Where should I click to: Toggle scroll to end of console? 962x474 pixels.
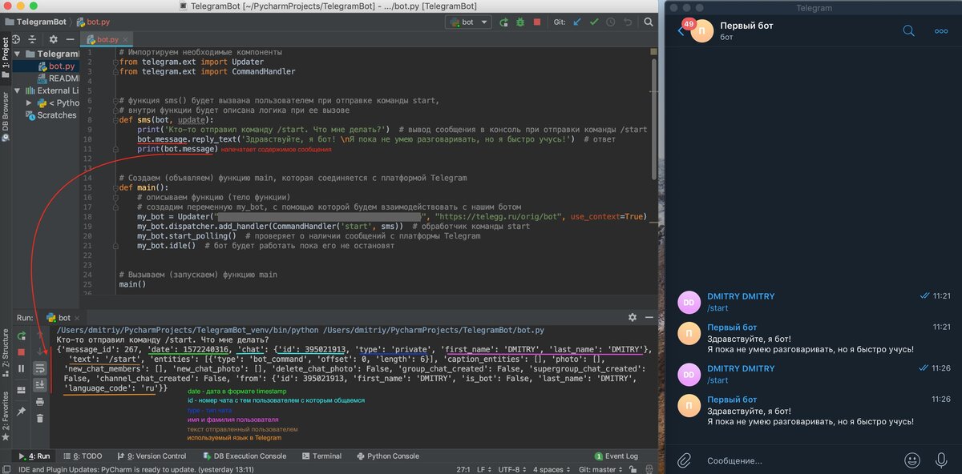point(40,385)
